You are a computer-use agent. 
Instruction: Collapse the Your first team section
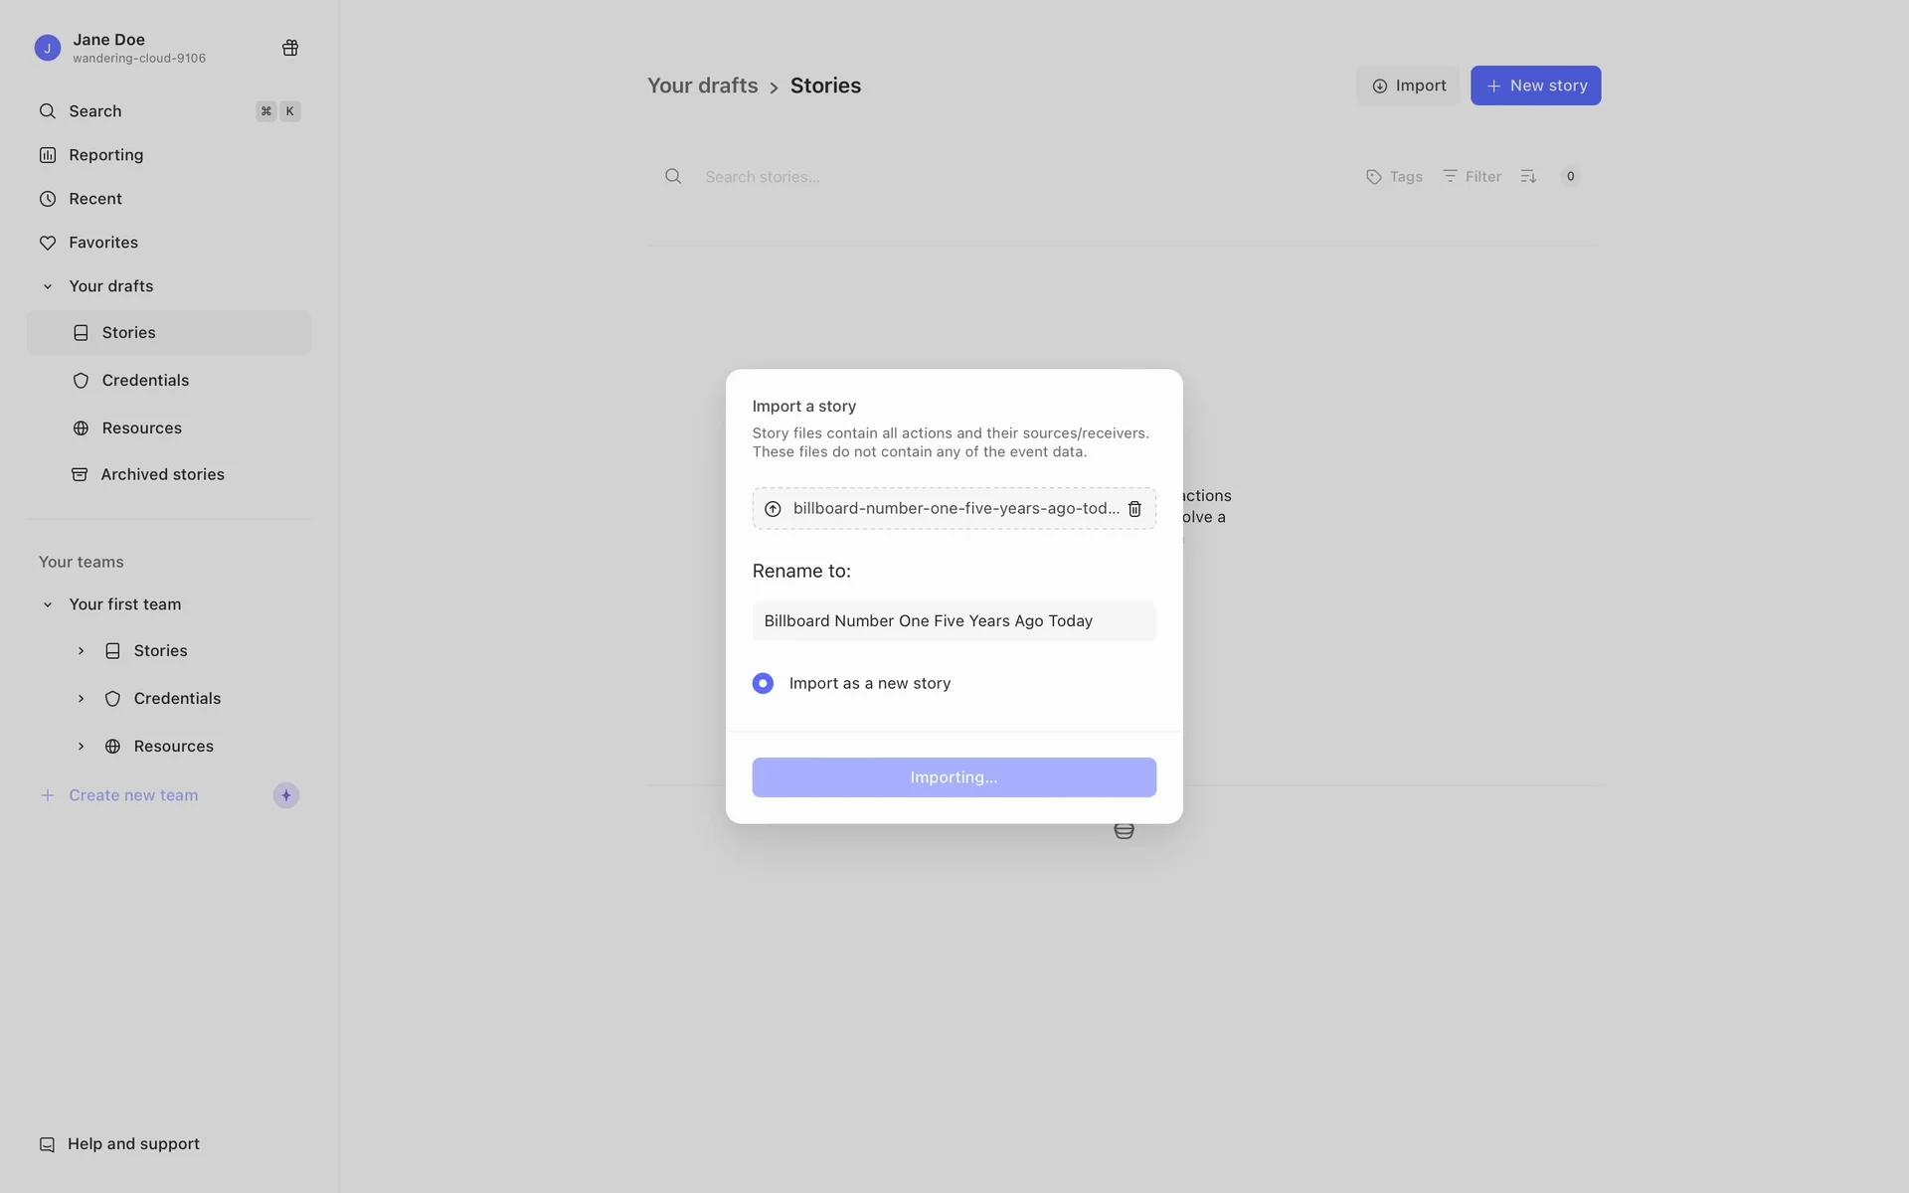coord(48,604)
